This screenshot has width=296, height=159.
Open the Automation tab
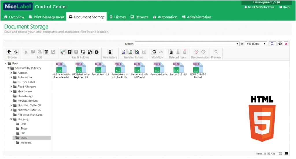(x=165, y=17)
